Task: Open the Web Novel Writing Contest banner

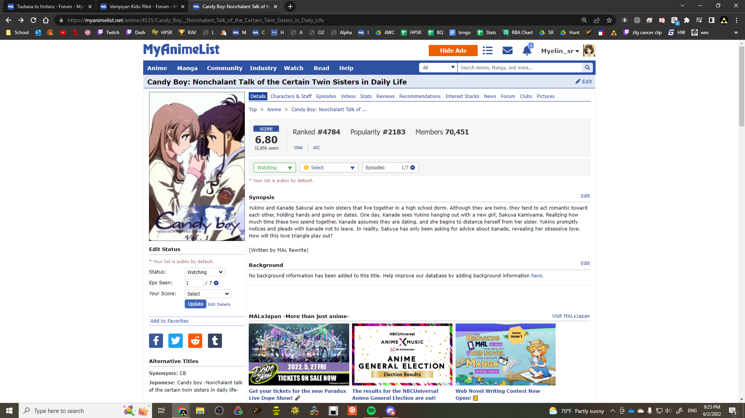Action: pyautogui.click(x=506, y=354)
